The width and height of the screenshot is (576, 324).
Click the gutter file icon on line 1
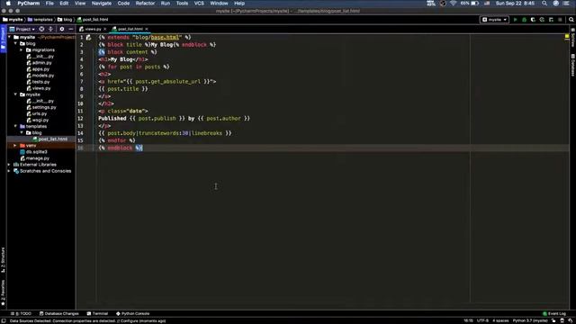tap(88, 38)
